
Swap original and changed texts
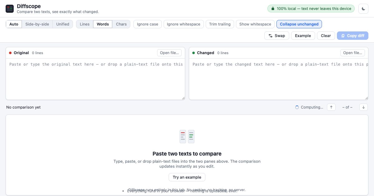coord(277,35)
